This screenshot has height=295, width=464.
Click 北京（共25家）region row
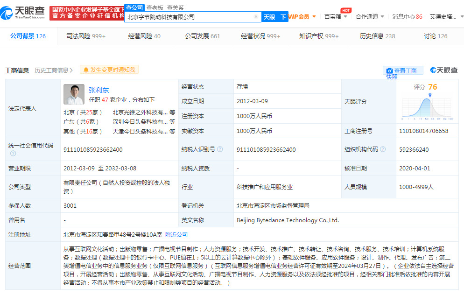click(83, 112)
